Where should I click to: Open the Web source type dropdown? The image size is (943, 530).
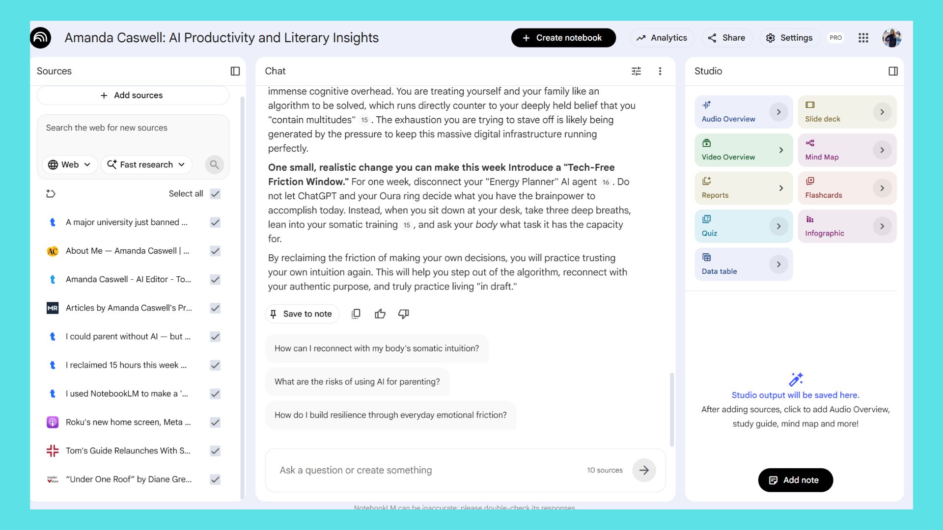[x=70, y=164]
